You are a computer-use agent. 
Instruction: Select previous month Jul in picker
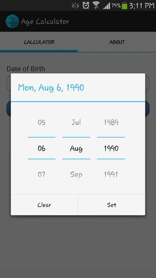coord(76,122)
